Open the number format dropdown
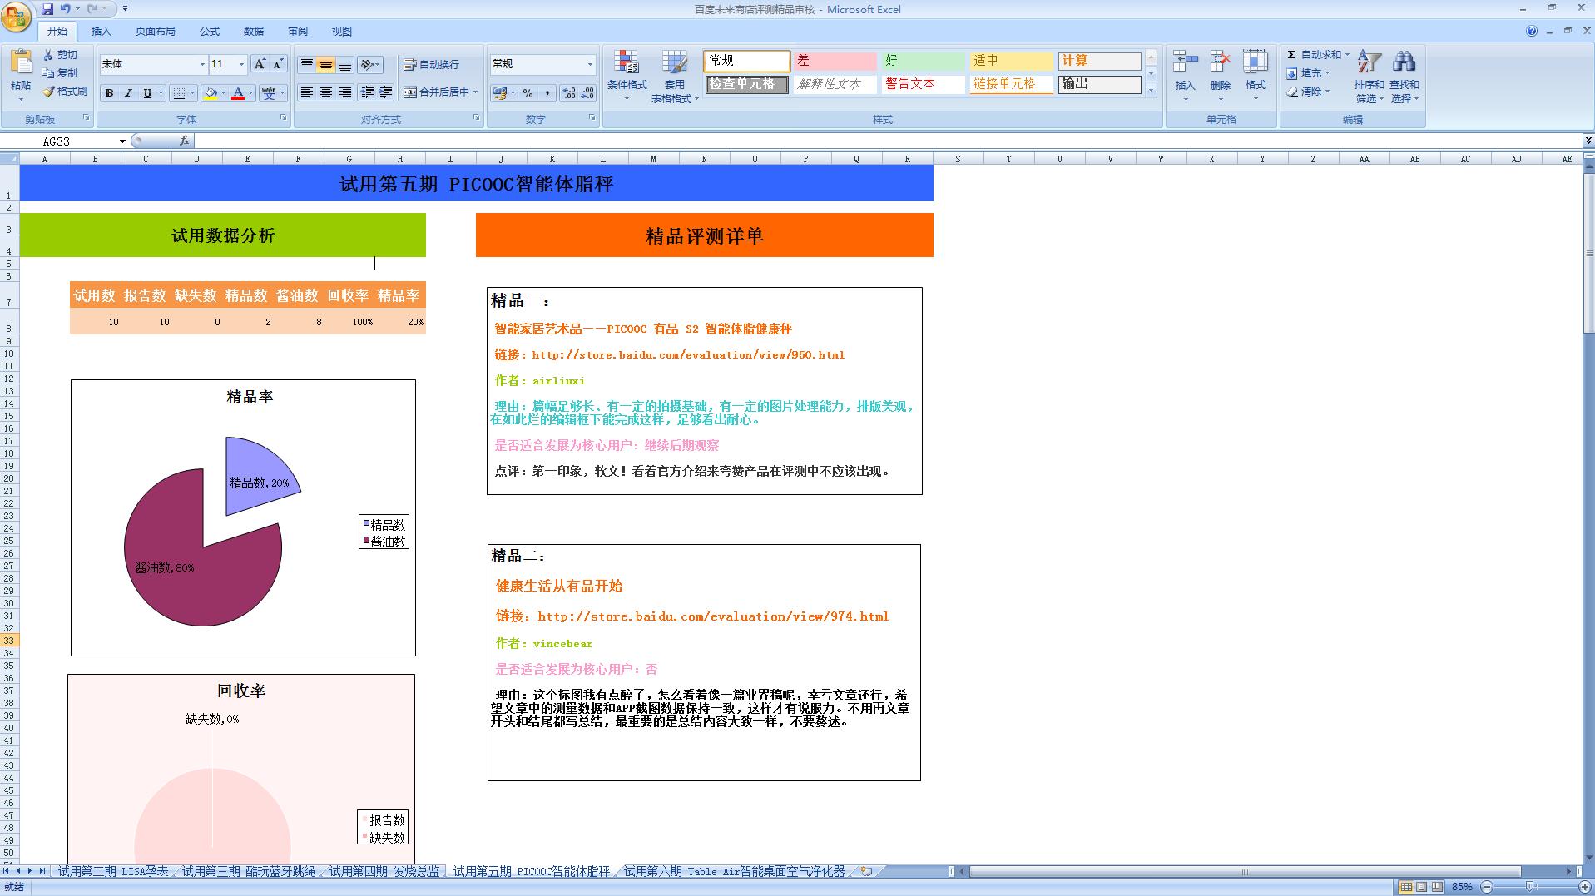The width and height of the screenshot is (1595, 896). coord(590,64)
